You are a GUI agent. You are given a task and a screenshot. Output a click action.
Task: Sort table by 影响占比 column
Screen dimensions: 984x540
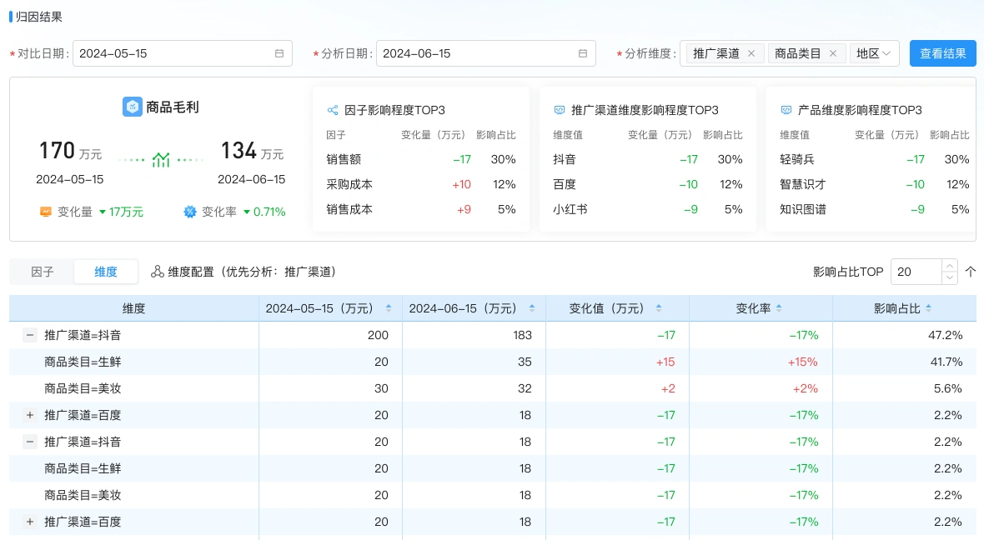929,308
